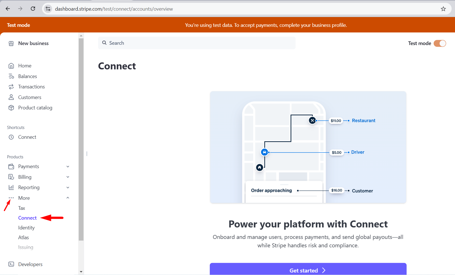This screenshot has width=455, height=275.
Task: Select the highlighted Connect item under More
Action: coord(27,218)
